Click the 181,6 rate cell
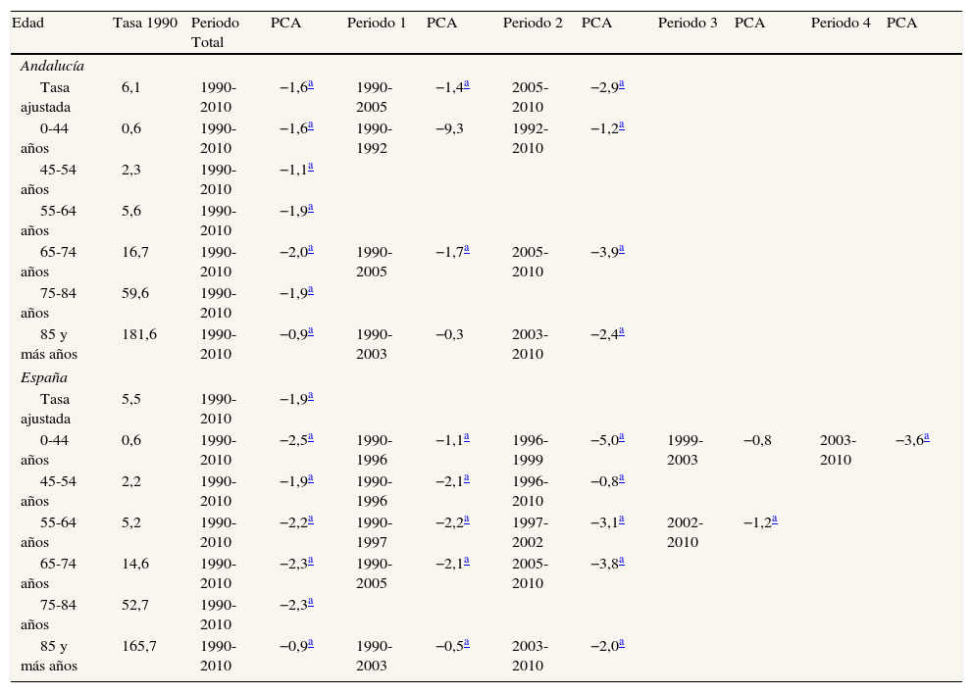This screenshot has width=973, height=693. coord(138,334)
